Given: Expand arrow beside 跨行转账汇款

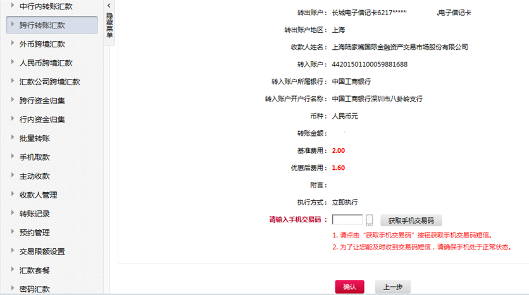Looking at the screenshot, I should [13, 24].
